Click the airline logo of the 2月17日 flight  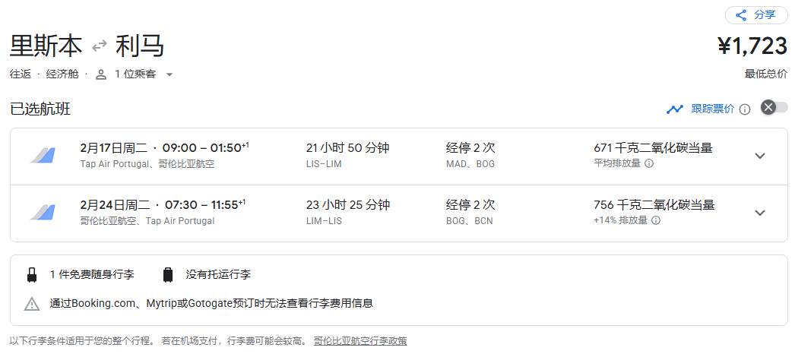(x=43, y=156)
